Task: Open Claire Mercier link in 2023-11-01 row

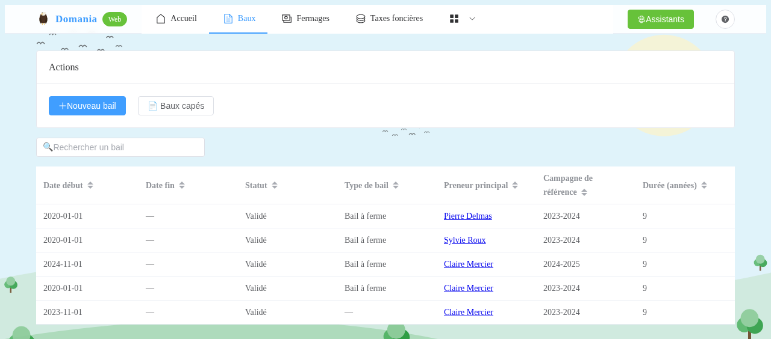Action: click(469, 313)
